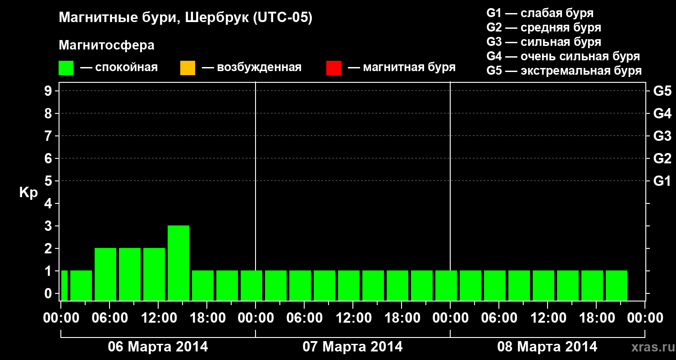Click the 18:00 time label above 07 Марта 2014

pos(402,318)
